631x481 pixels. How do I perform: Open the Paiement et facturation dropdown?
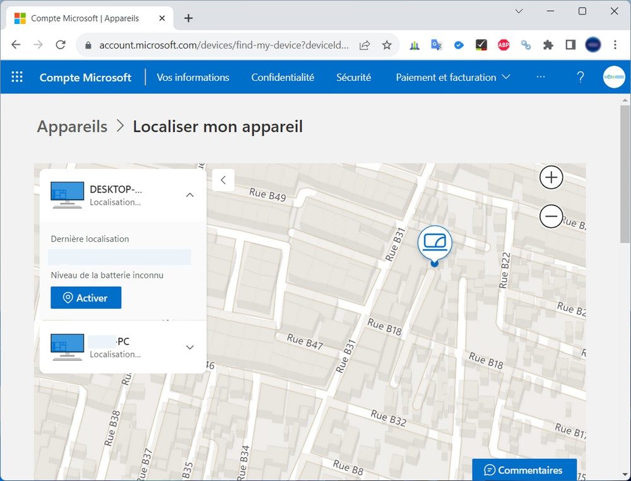[x=452, y=77]
